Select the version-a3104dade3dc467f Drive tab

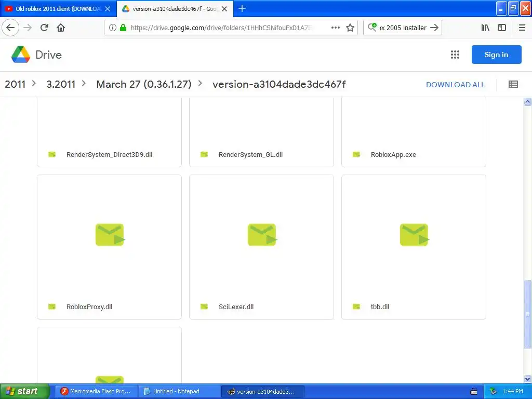point(175,9)
